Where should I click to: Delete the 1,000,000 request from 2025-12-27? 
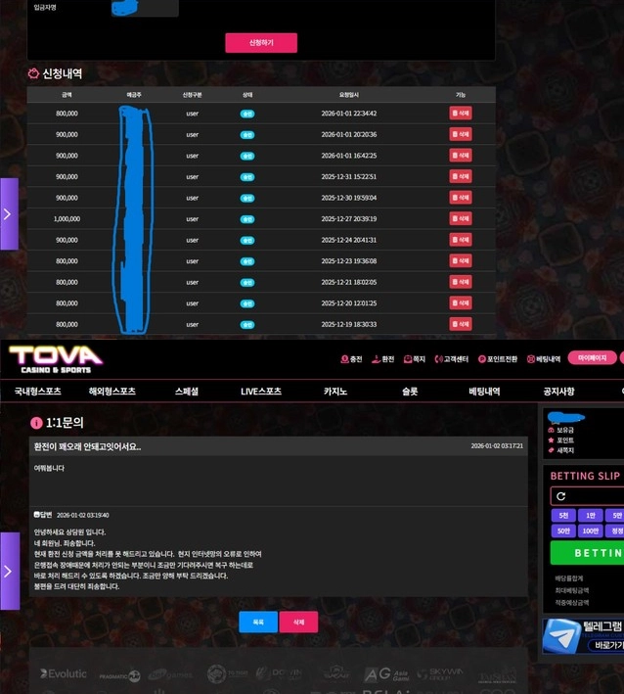point(461,219)
